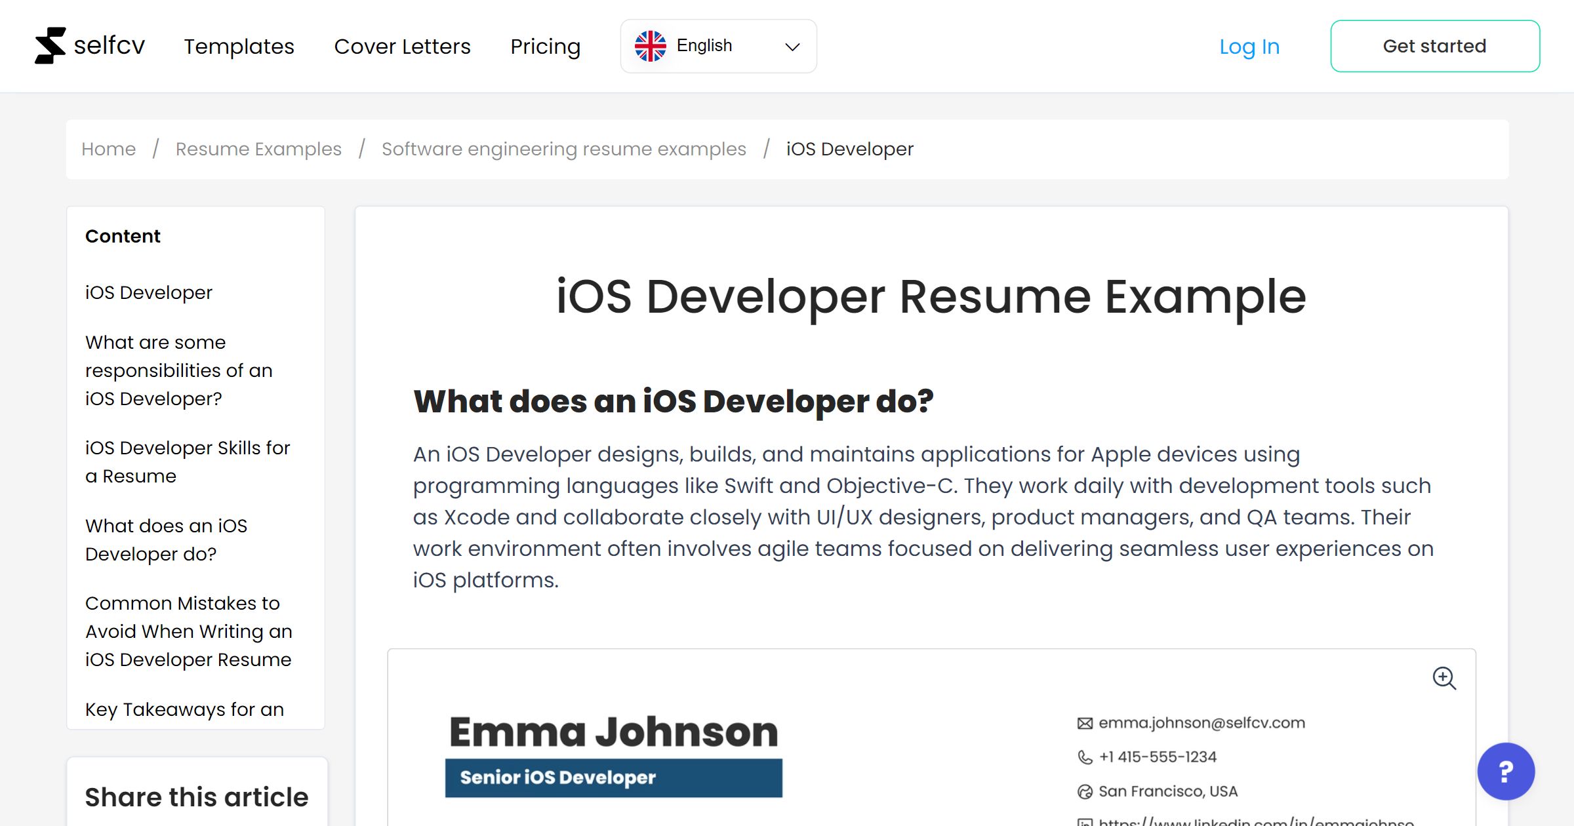Open Resume Examples breadcrumb link

(x=258, y=149)
